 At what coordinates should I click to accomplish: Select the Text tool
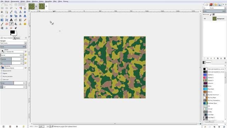point(11,20)
